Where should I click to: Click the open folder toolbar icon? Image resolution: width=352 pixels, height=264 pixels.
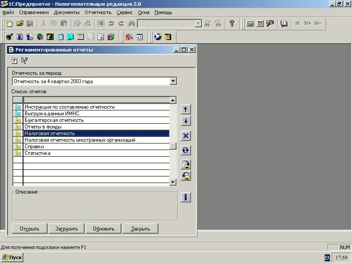click(x=20, y=24)
